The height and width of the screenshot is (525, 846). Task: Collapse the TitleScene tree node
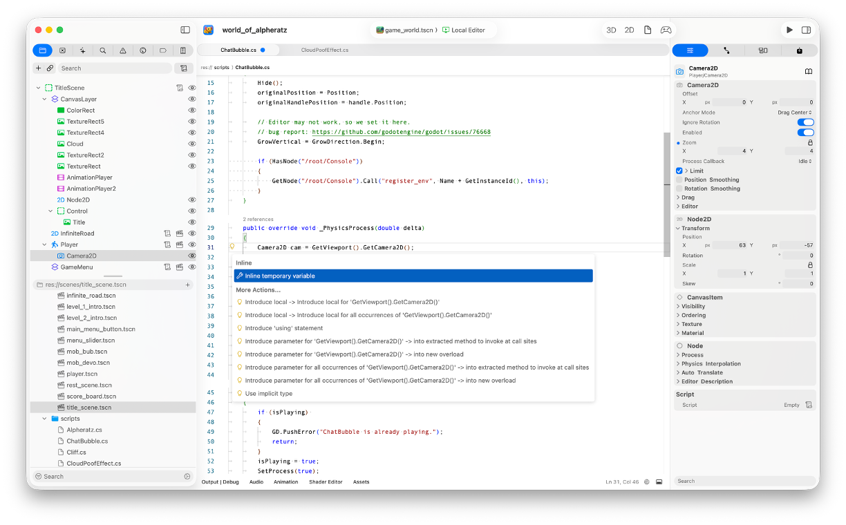38,88
